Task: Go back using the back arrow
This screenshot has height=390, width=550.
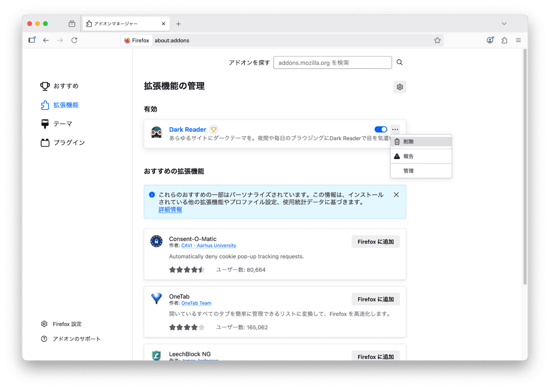Action: (46, 40)
